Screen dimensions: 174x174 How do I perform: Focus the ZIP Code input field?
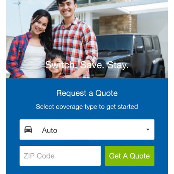[x=60, y=156]
